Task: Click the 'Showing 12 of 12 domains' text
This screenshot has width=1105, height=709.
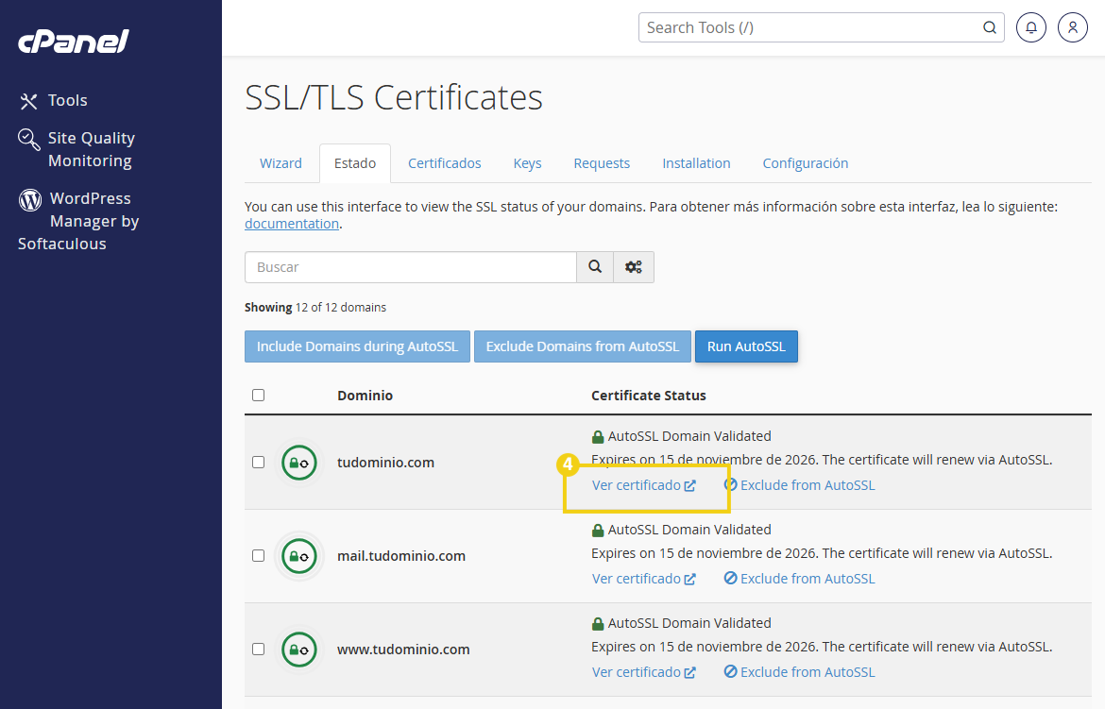Action: click(x=315, y=307)
